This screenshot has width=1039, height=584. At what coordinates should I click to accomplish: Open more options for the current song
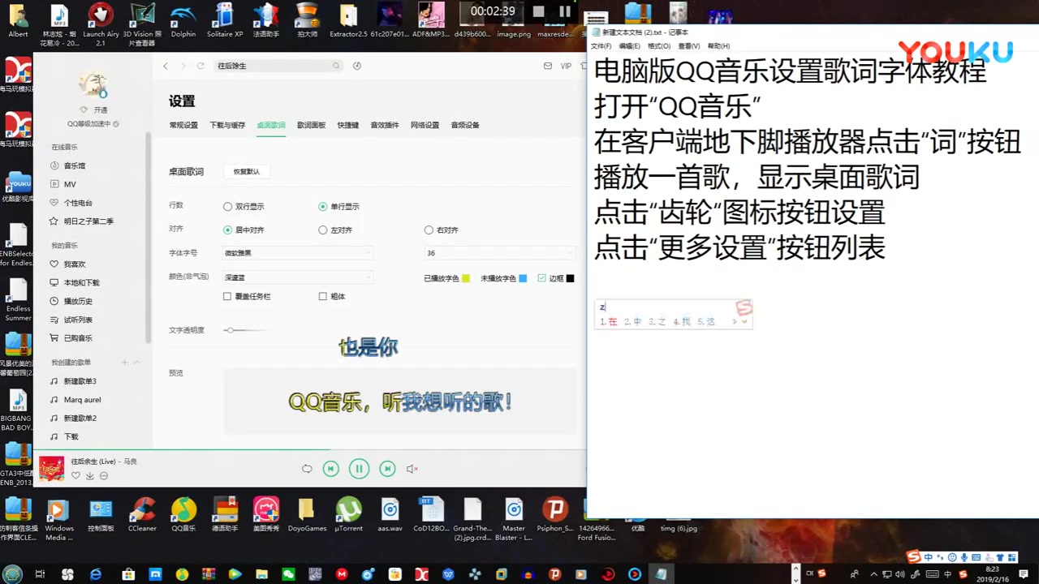(104, 475)
